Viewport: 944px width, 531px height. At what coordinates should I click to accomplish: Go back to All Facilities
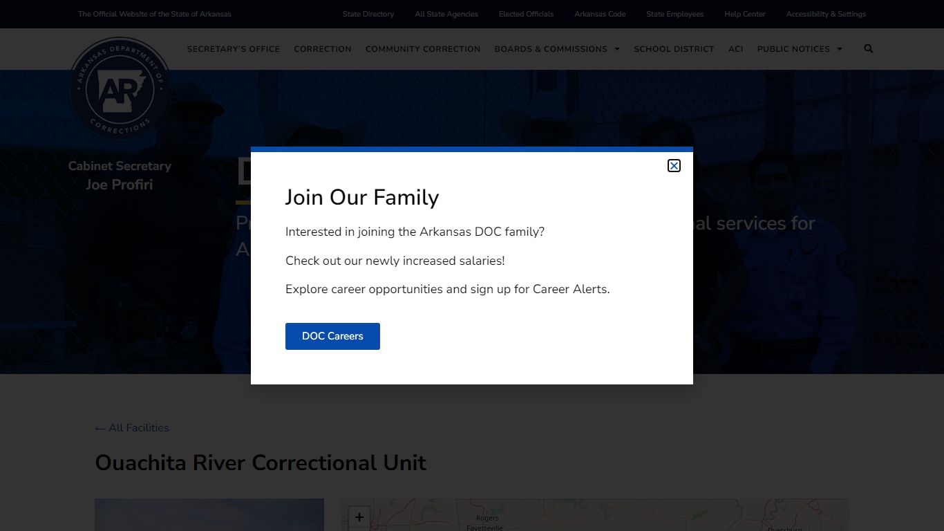(132, 428)
